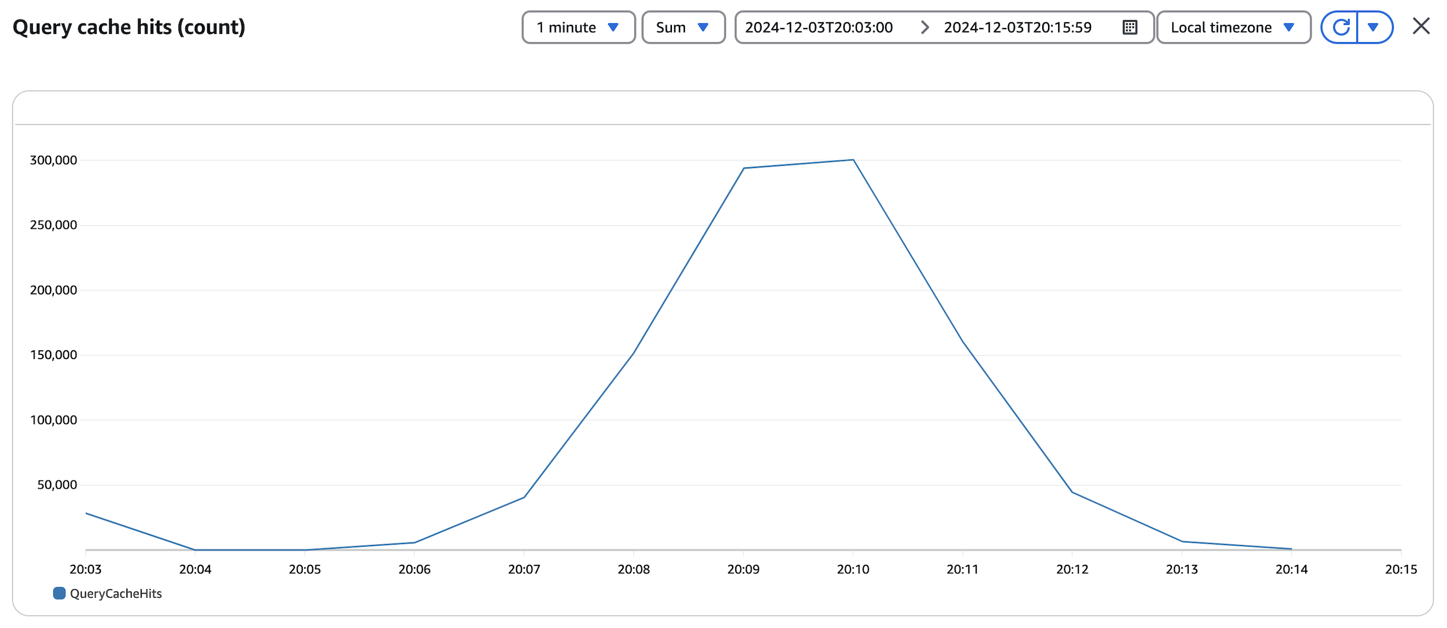This screenshot has height=628, width=1447.
Task: Click the arrow between start and end times
Action: [924, 27]
